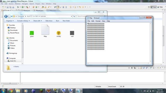The height and width of the screenshot is (93, 166).
Task: Open Eclipse taskbar icon
Action: (x=33, y=91)
